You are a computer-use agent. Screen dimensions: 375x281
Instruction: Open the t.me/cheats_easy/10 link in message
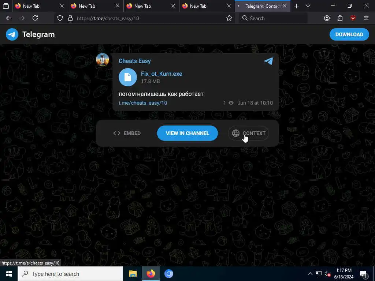[x=143, y=103]
